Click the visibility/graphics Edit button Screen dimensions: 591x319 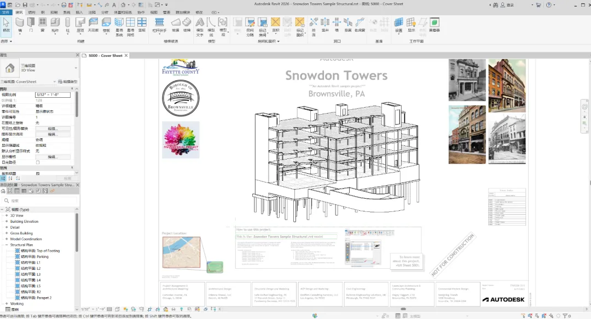pyautogui.click(x=53, y=129)
